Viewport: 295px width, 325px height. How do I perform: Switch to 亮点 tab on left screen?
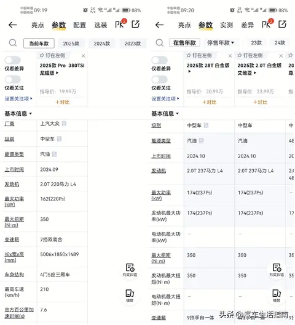pyautogui.click(x=37, y=25)
